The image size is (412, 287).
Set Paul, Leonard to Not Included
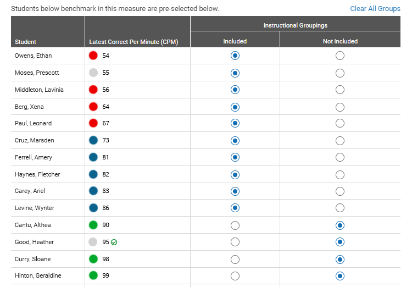[340, 123]
